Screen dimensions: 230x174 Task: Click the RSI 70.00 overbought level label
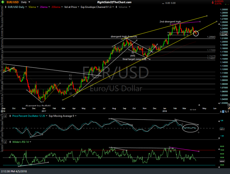point(222,150)
